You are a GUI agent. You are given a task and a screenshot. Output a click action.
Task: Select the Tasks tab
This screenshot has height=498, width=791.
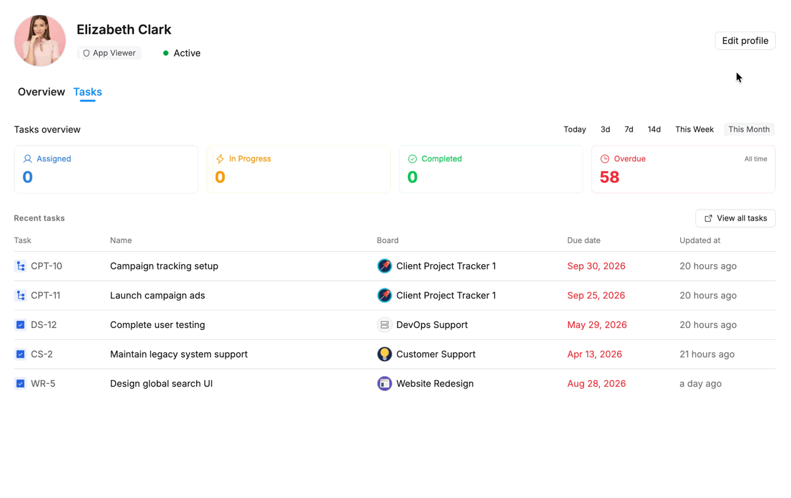(88, 92)
